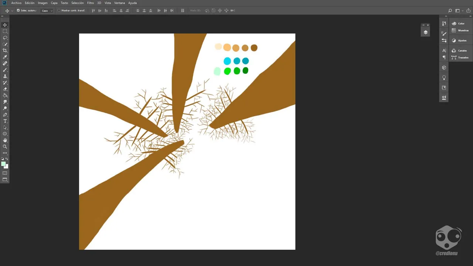Align top edges in options bar
This screenshot has height=266, width=473.
[93, 11]
